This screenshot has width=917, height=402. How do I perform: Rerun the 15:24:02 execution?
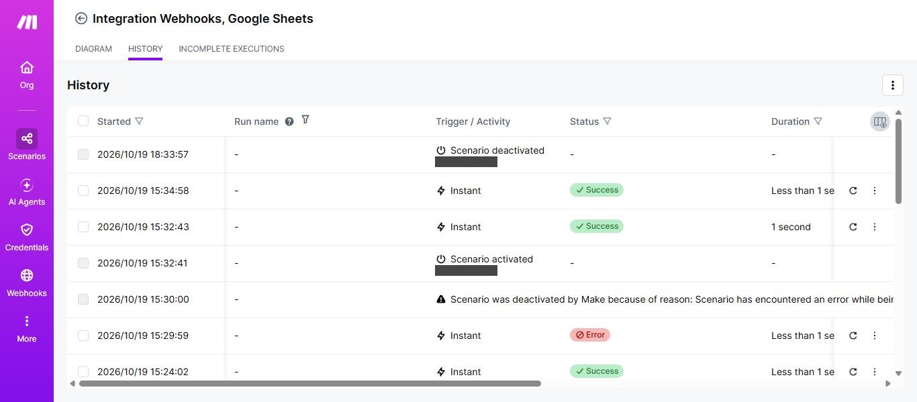pos(853,372)
